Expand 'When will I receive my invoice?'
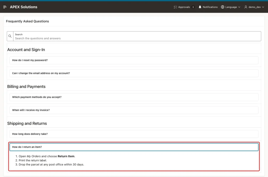 [134, 110]
